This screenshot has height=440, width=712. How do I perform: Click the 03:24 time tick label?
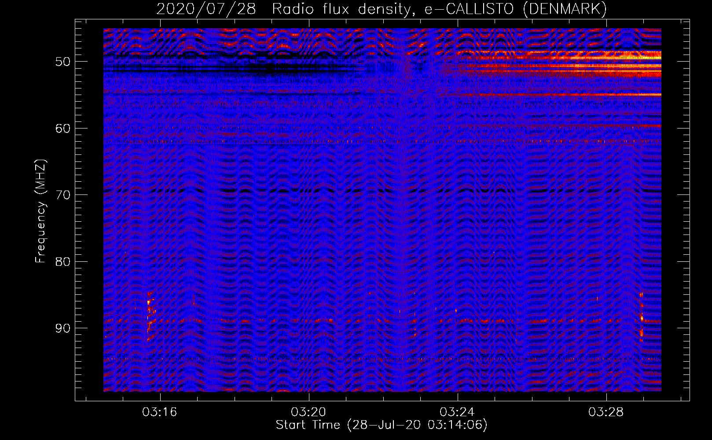(x=457, y=412)
